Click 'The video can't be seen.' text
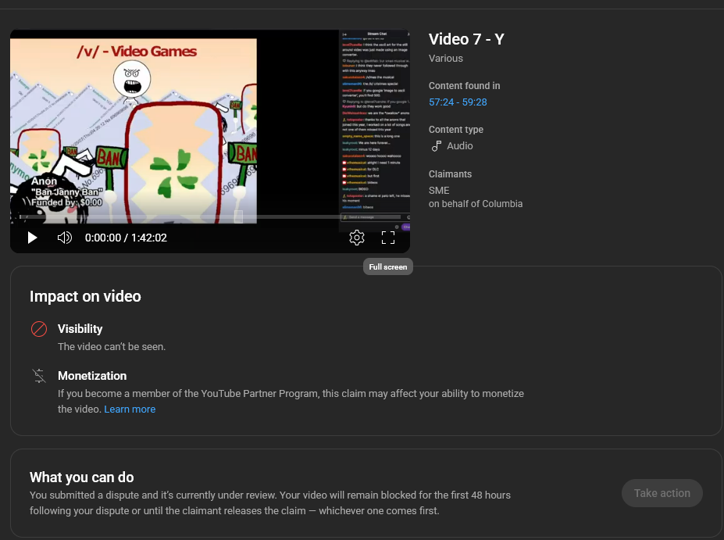 tap(111, 346)
